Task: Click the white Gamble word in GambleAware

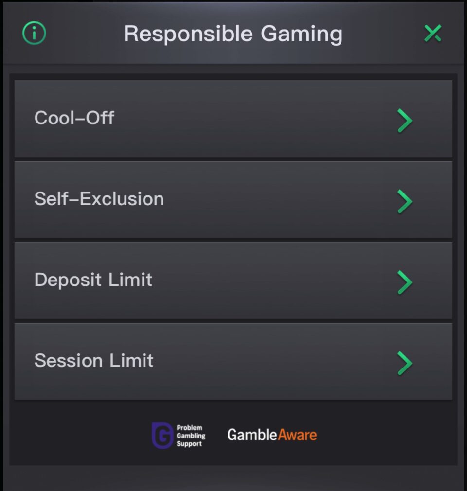Action: pos(252,435)
